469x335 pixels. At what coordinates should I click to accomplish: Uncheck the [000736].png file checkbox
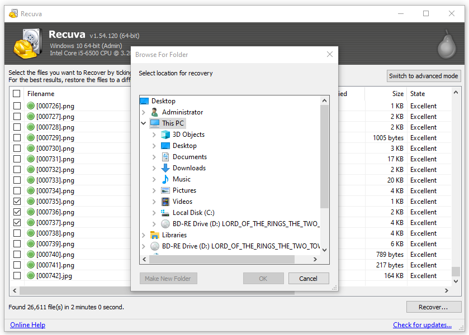pos(17,212)
